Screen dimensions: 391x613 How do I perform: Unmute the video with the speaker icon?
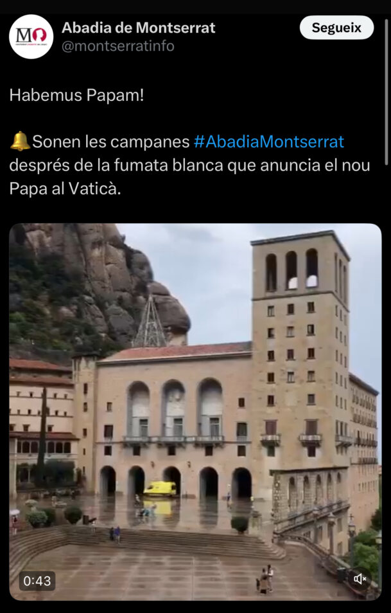[360, 579]
